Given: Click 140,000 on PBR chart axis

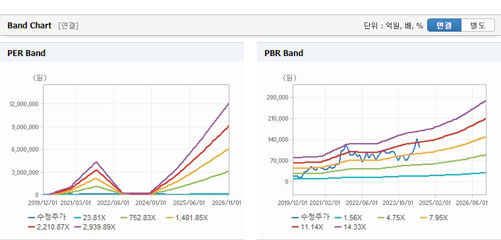Looking at the screenshot, I should [279, 139].
